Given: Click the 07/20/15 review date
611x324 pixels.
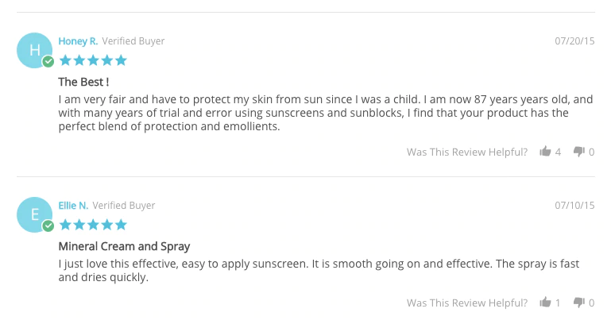Looking at the screenshot, I should coord(574,41).
